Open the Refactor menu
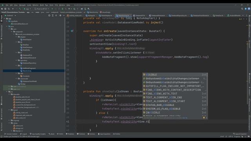251x141 pixels. [x=36, y=5]
